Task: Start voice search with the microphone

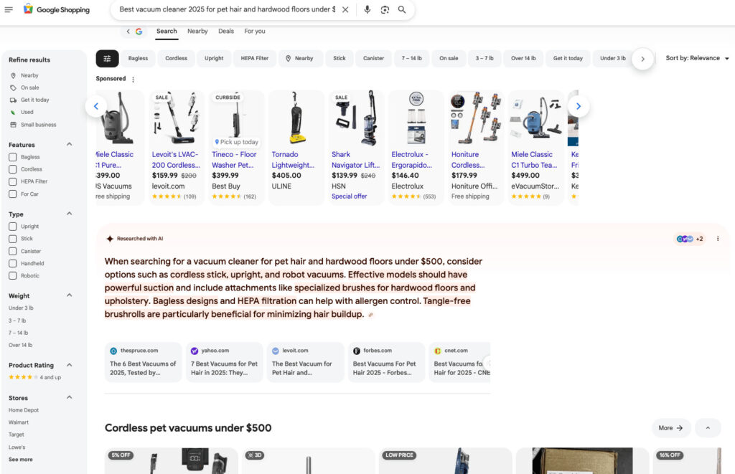Action: [x=367, y=10]
